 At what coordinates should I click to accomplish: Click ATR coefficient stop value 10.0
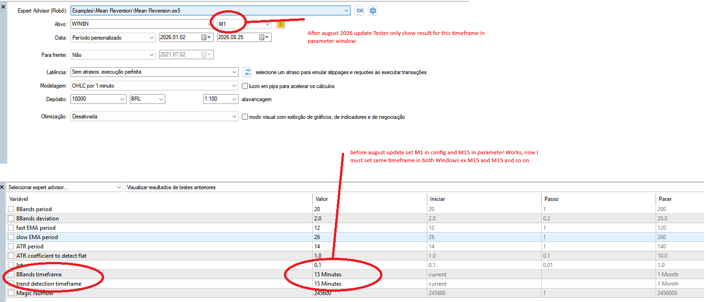[663, 256]
